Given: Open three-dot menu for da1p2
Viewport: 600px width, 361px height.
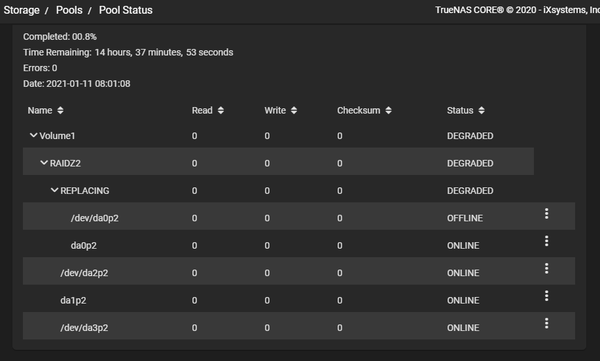Looking at the screenshot, I should tap(546, 296).
